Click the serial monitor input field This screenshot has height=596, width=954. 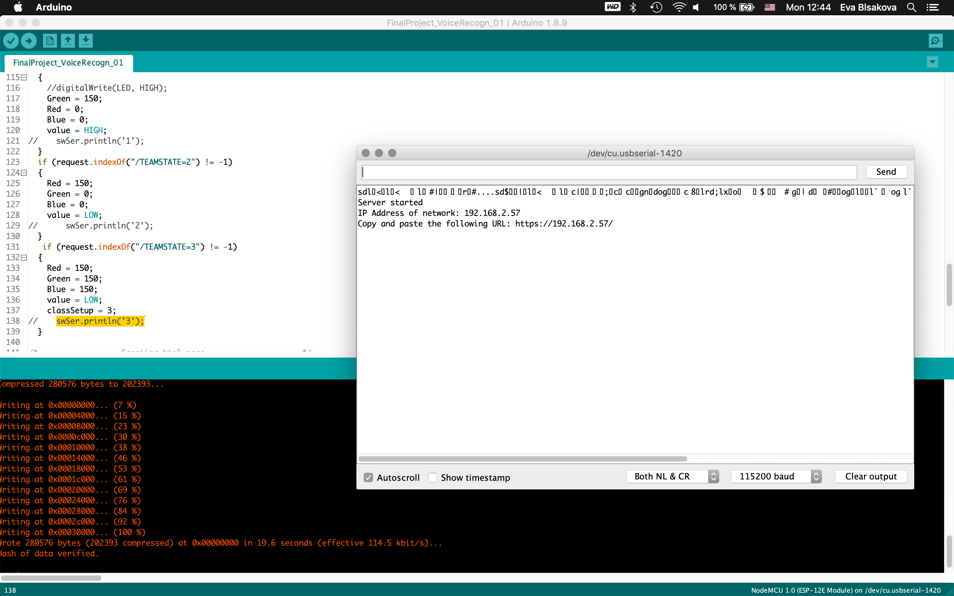[609, 172]
